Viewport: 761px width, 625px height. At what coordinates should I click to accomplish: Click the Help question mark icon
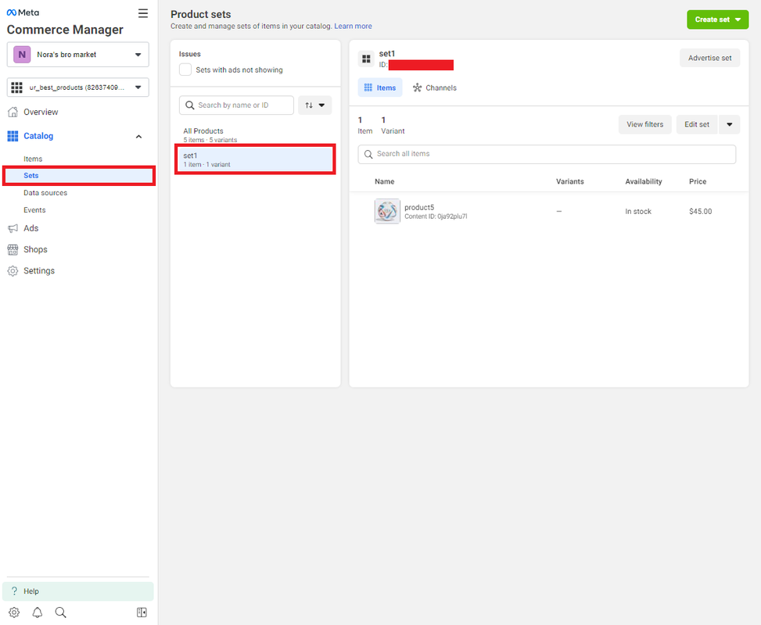click(x=14, y=591)
